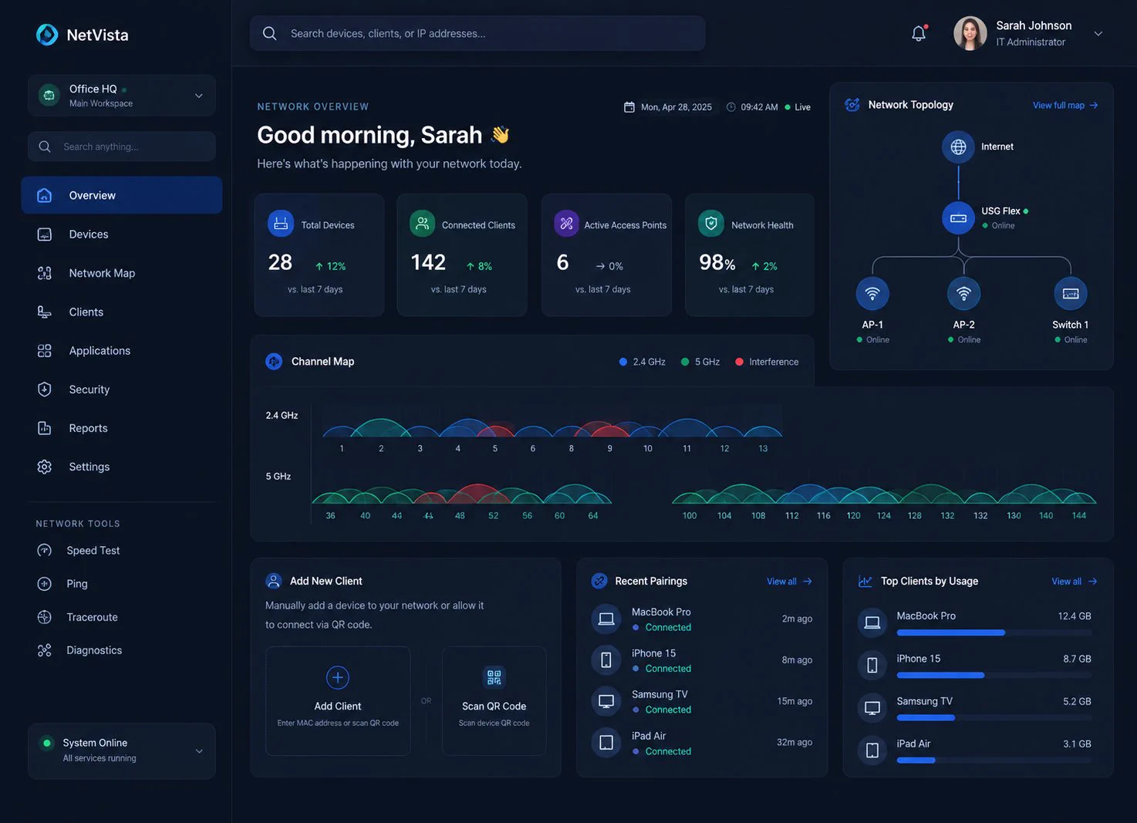Click the MacBook Pro usage bar

pyautogui.click(x=994, y=632)
